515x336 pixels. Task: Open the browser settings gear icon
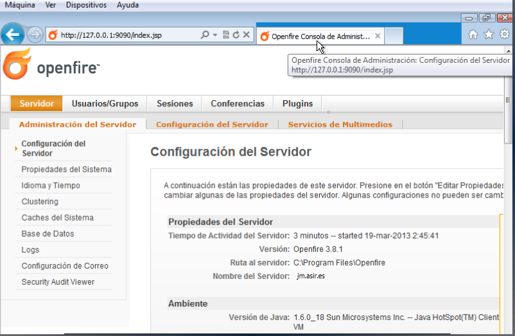pyautogui.click(x=505, y=35)
